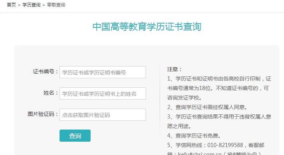Click the 姓名 text input box
The width and height of the screenshot is (284, 155).
tap(102, 93)
